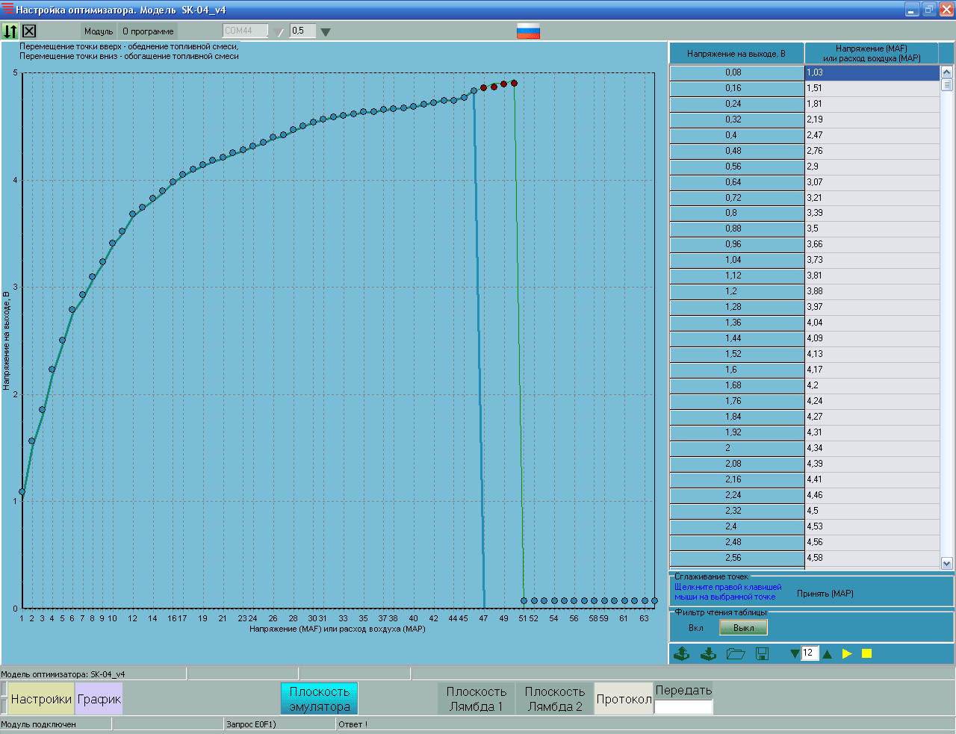
Task: Open the Настройки tab
Action: pyautogui.click(x=41, y=700)
